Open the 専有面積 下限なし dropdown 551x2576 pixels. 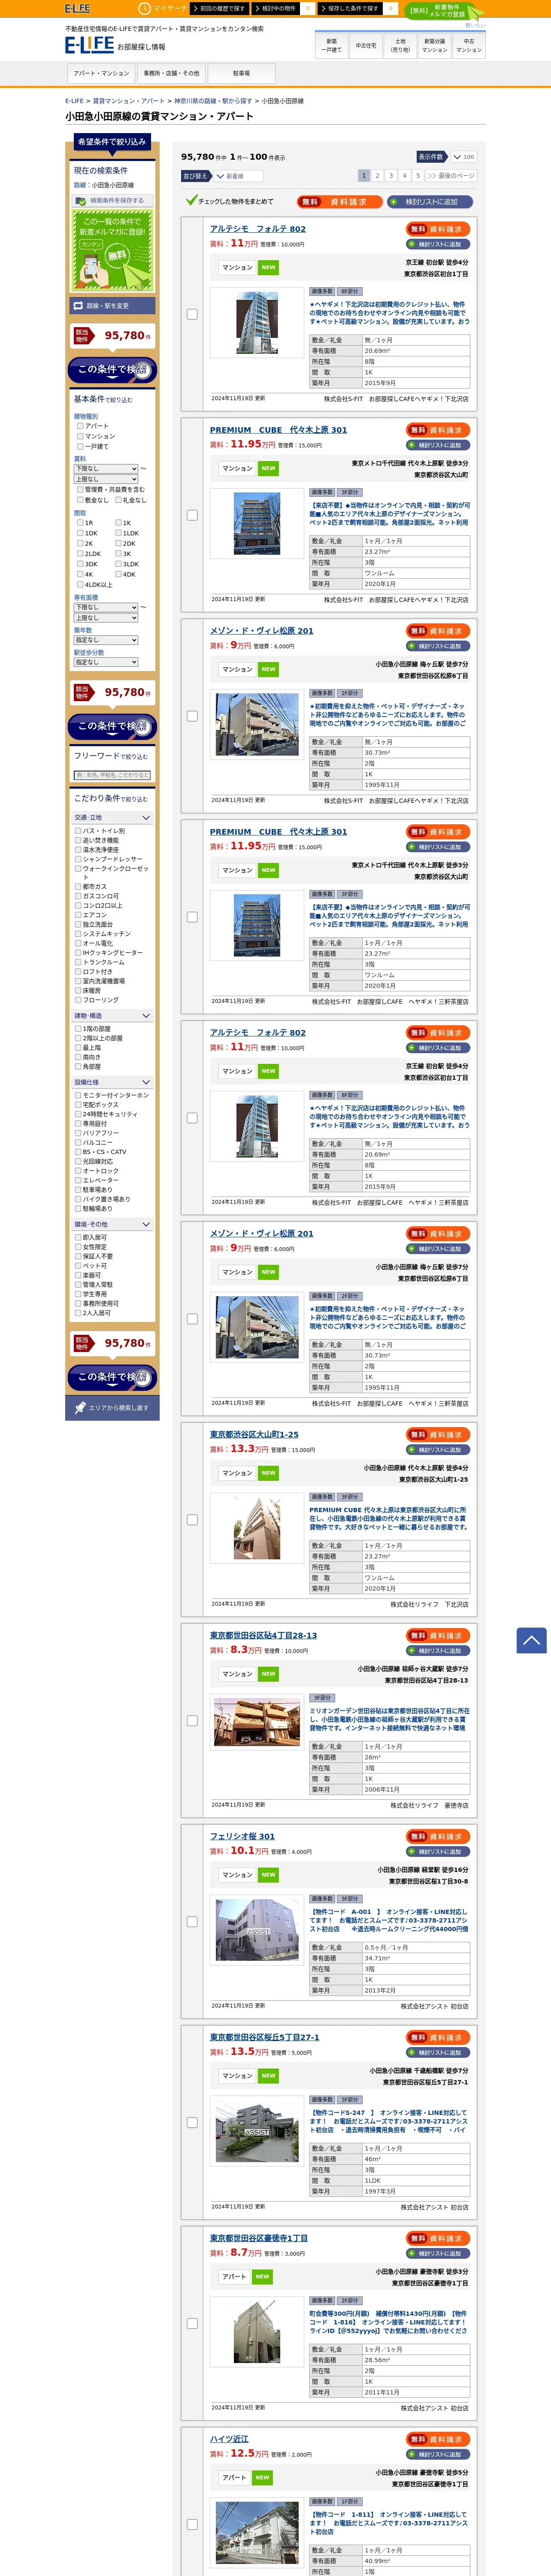click(106, 607)
